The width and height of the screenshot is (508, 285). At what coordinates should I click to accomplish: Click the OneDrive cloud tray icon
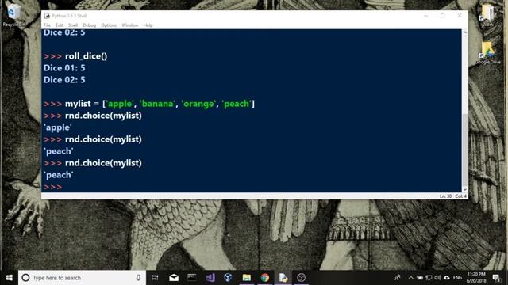pos(447,278)
